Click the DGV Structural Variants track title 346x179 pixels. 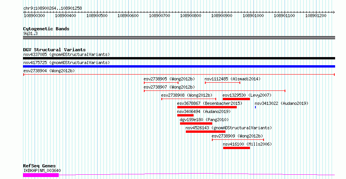(54, 50)
